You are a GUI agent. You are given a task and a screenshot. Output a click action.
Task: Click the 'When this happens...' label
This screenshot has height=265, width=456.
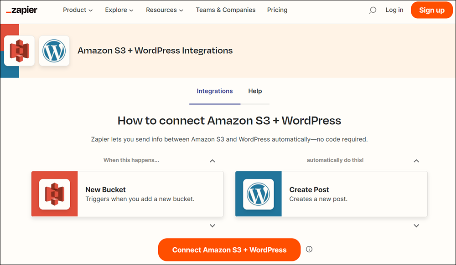[131, 160]
